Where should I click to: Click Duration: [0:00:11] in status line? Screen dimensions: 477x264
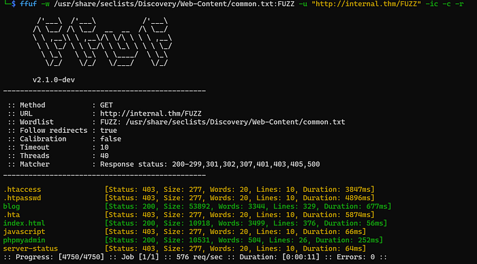[279, 257]
